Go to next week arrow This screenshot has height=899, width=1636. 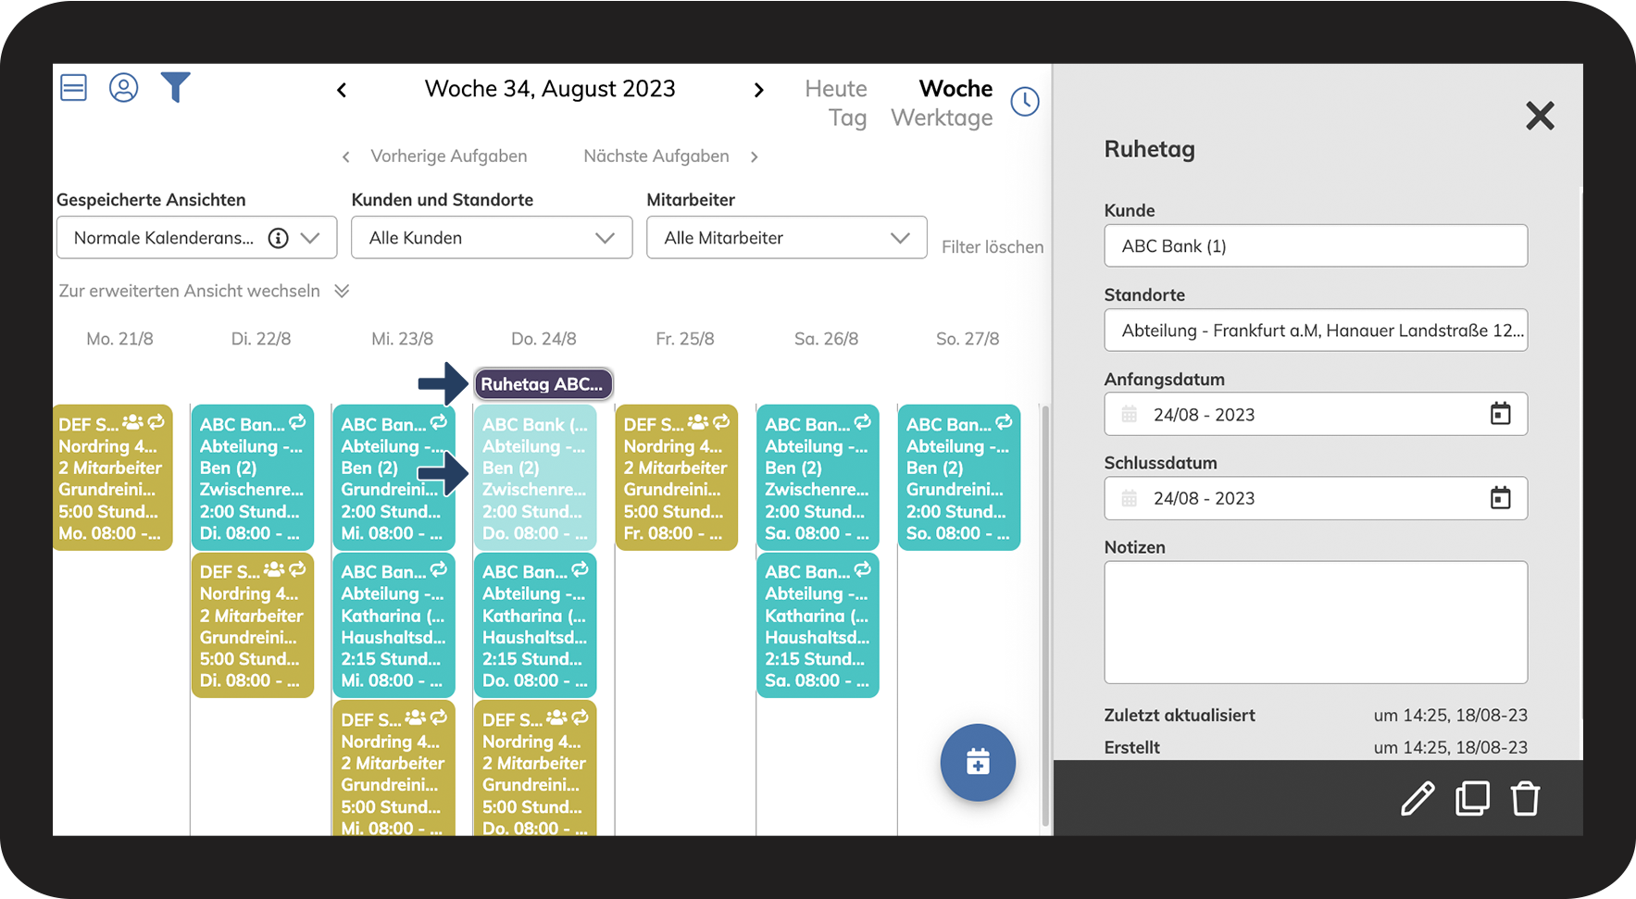tap(759, 90)
